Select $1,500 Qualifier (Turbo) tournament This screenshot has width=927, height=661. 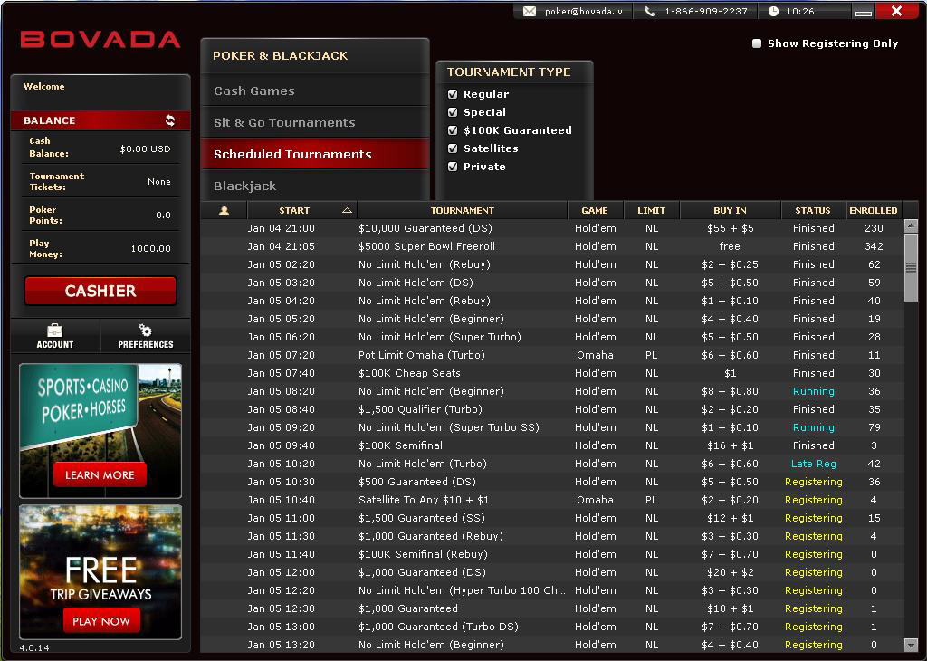(x=551, y=409)
